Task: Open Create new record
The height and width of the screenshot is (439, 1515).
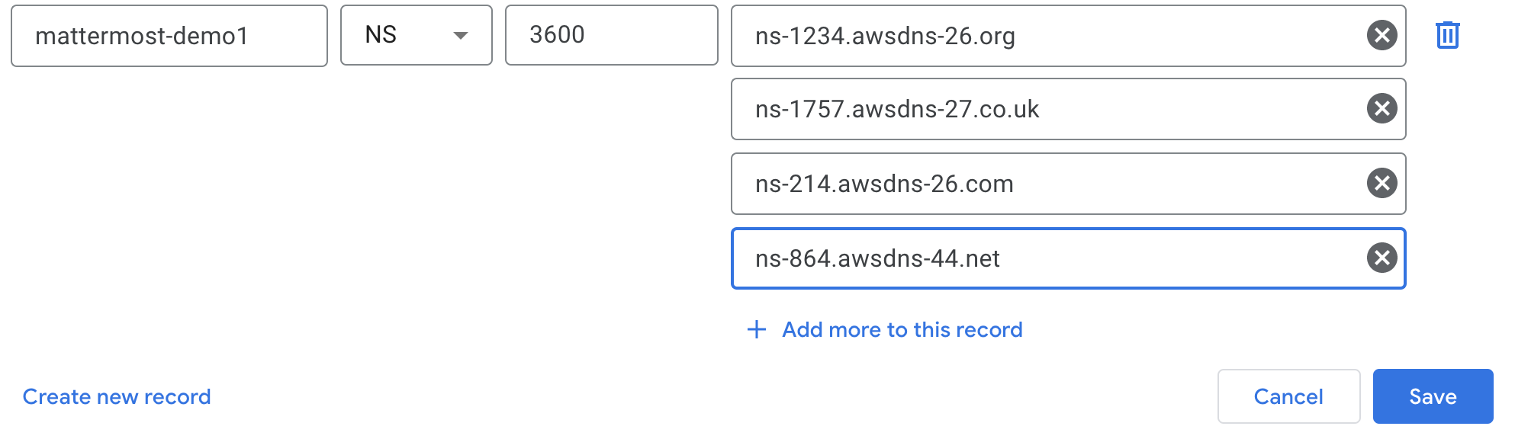Action: [x=117, y=396]
